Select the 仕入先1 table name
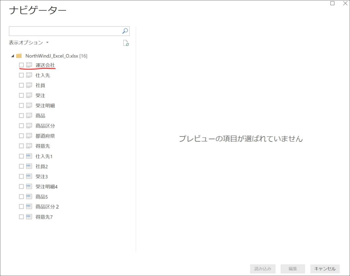 click(44, 156)
